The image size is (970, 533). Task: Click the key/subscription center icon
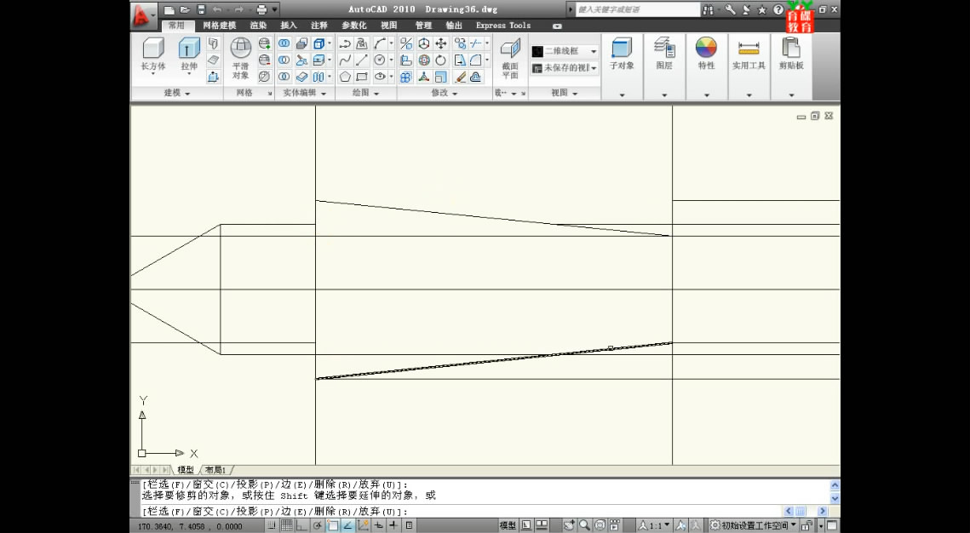tap(730, 9)
